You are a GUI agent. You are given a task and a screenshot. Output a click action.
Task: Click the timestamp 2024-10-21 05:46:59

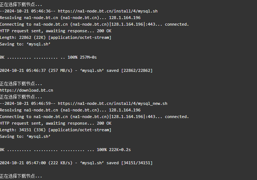pos(28,103)
